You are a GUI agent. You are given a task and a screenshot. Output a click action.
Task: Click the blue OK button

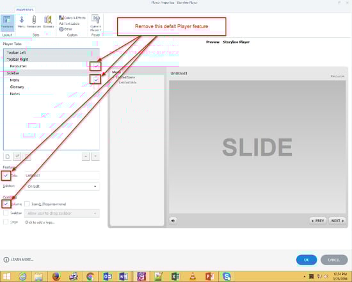307,260
